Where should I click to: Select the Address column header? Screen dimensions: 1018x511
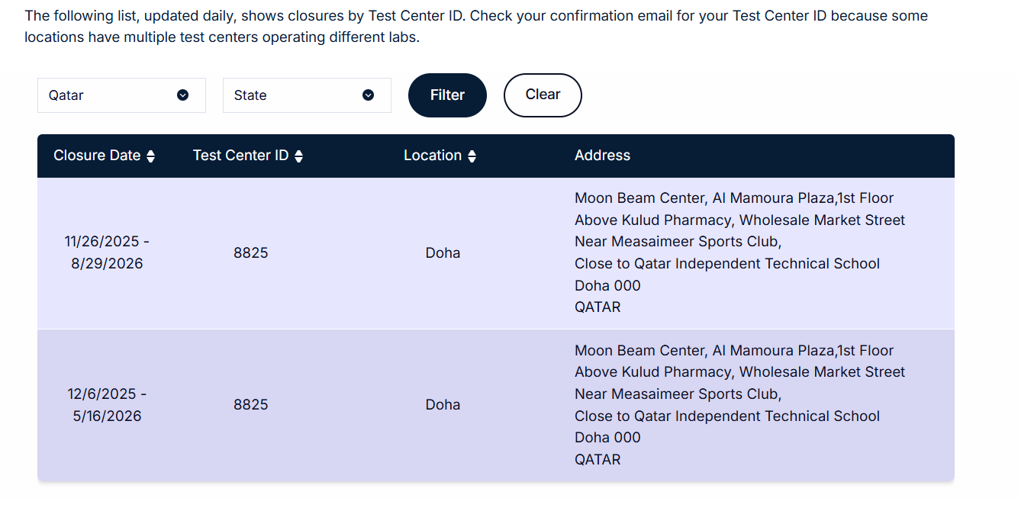point(602,156)
